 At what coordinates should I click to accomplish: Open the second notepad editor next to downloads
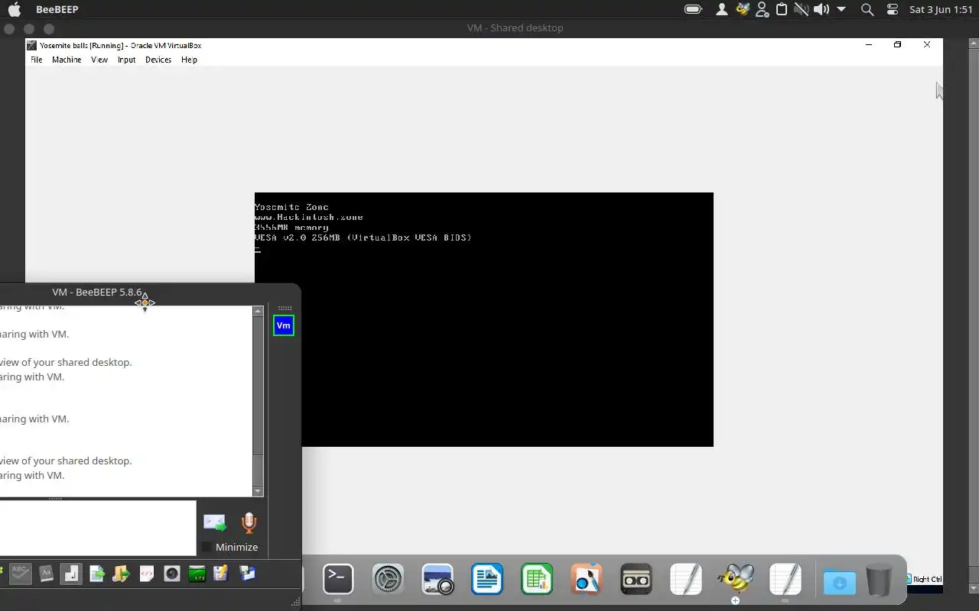[785, 580]
